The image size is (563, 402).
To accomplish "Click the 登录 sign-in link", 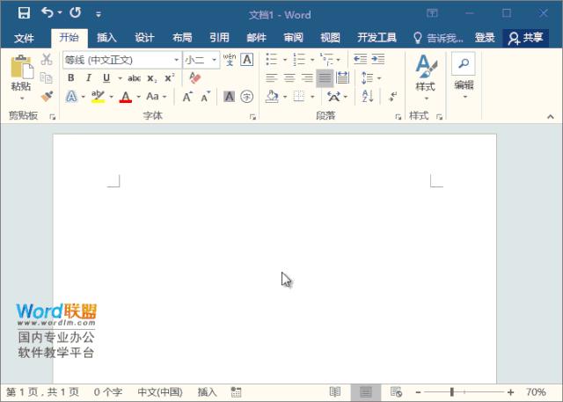I will coord(485,37).
